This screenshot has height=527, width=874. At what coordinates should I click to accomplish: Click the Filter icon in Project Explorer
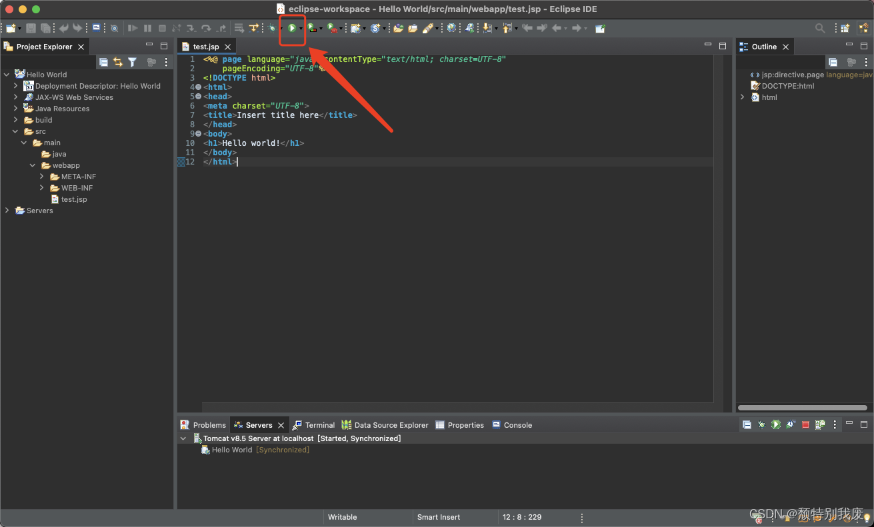point(132,62)
